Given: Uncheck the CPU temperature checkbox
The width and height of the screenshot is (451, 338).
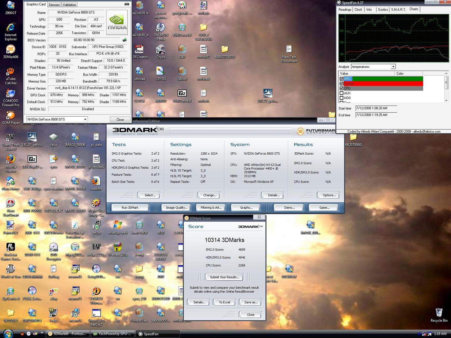Looking at the screenshot, I should 341,88.
